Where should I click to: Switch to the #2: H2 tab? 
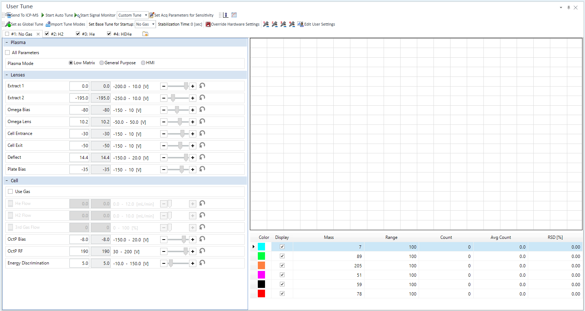[57, 34]
